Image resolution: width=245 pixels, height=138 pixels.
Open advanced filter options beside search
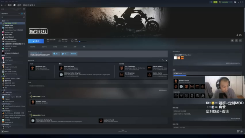[x=24, y=17]
